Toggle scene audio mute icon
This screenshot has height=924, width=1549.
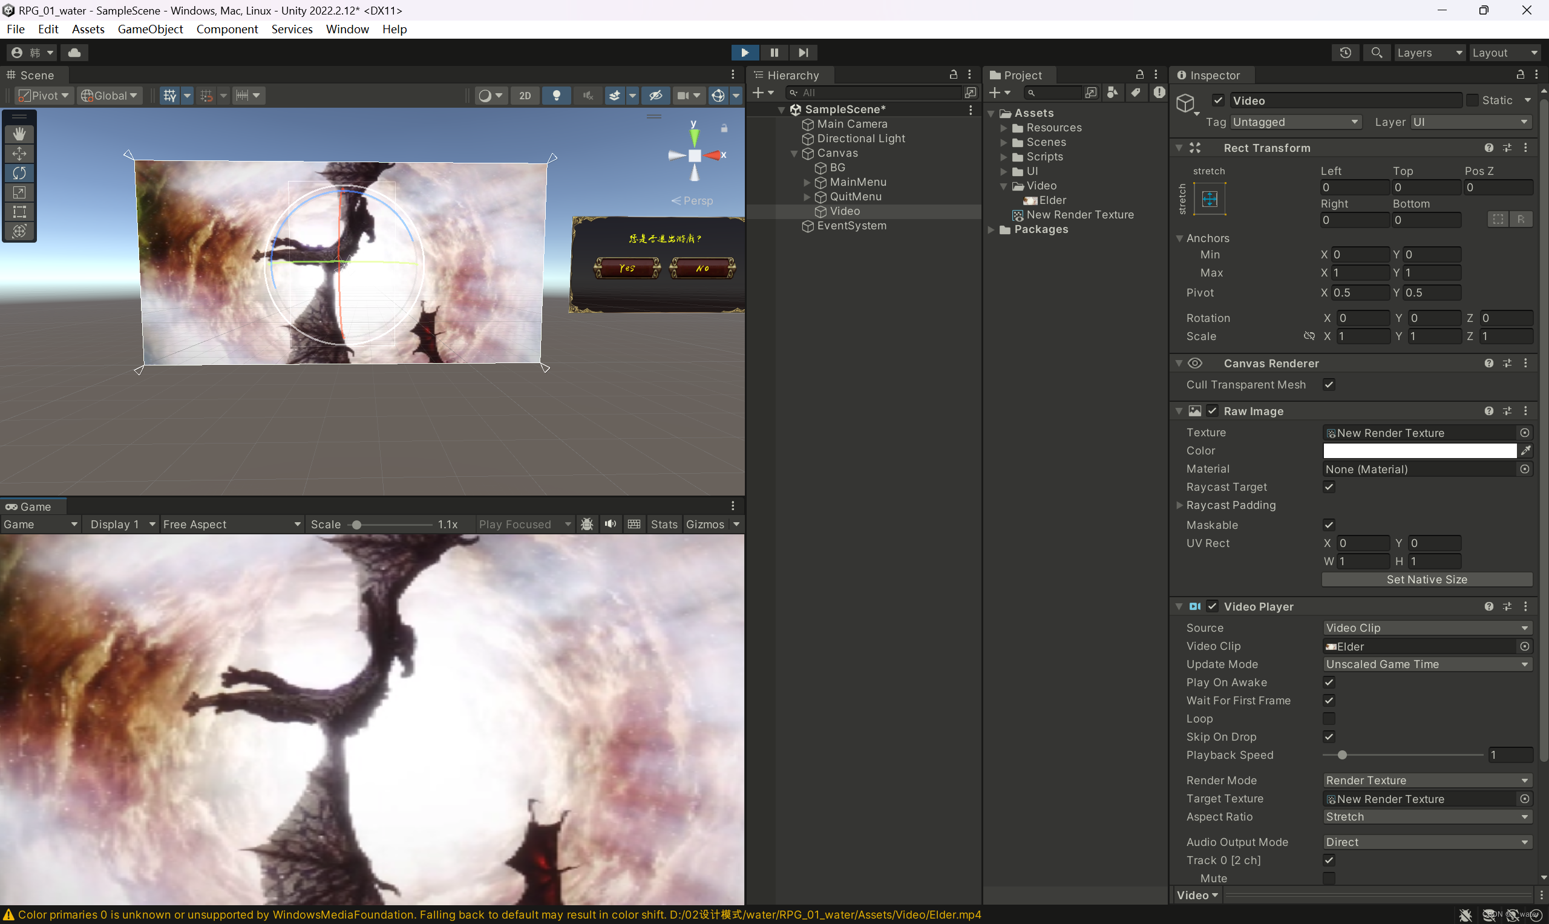(x=587, y=95)
